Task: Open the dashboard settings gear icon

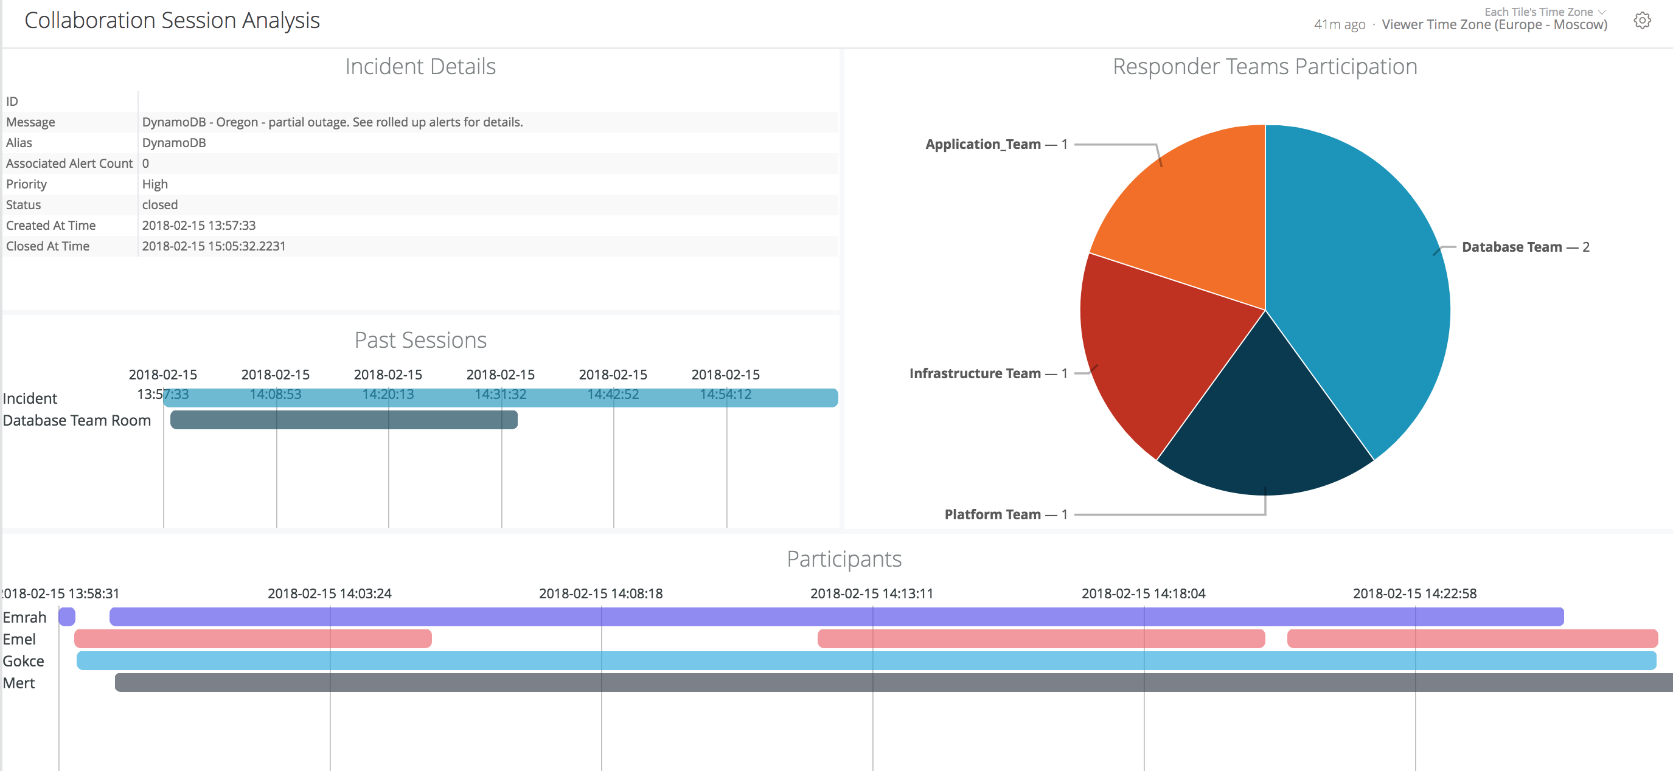Action: tap(1642, 21)
